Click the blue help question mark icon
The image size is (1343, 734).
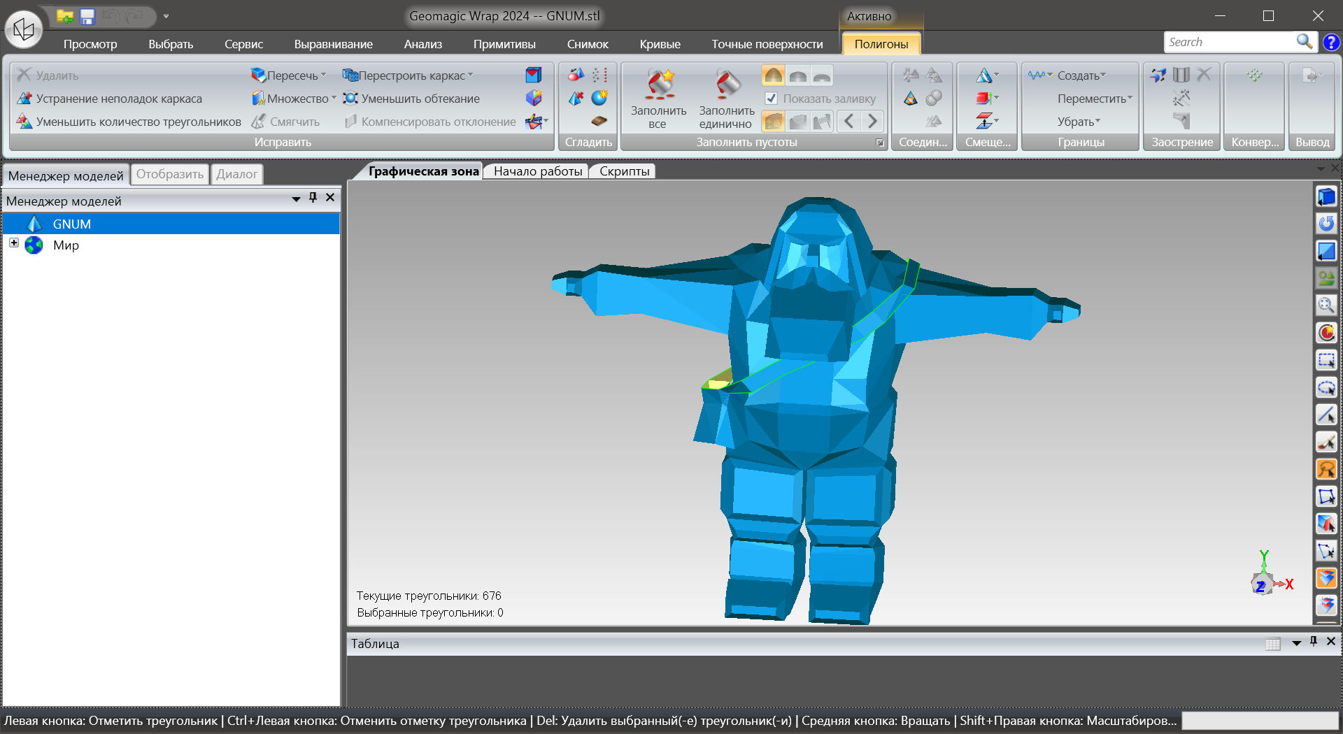[x=1331, y=42]
